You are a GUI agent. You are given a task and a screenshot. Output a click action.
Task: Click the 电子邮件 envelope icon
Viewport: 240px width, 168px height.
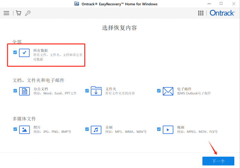click(168, 91)
